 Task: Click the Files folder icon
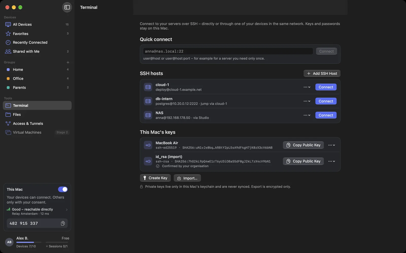coord(8,115)
